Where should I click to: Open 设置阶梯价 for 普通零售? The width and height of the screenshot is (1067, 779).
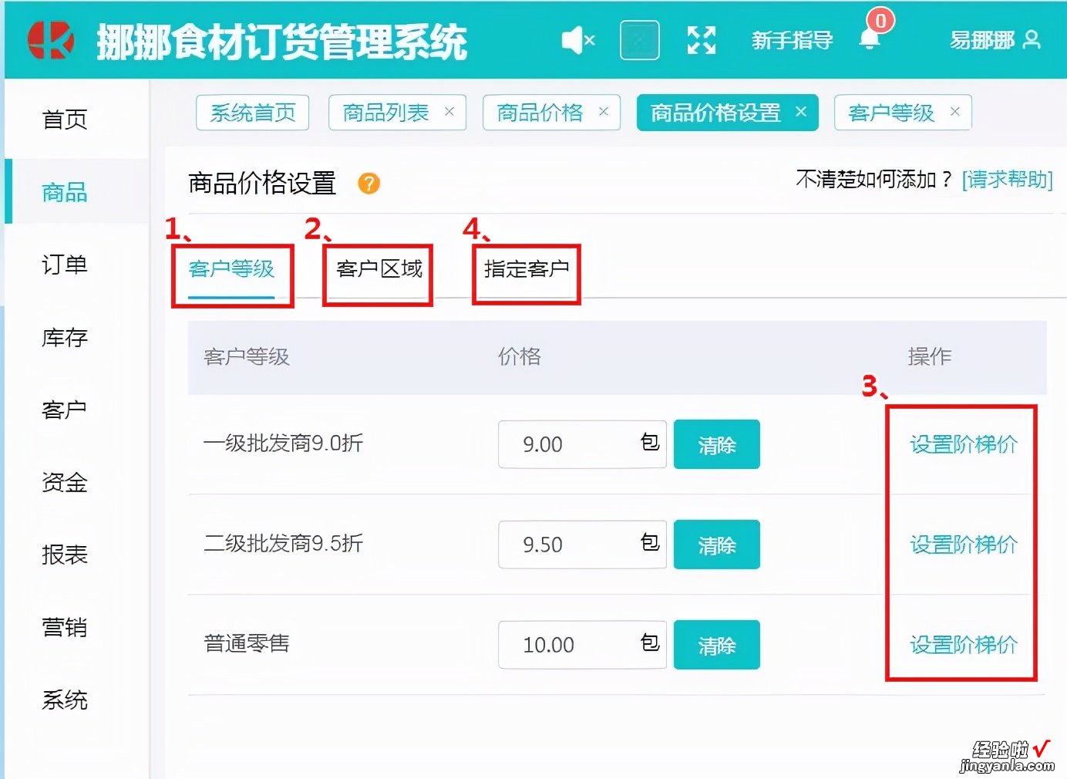coord(964,645)
